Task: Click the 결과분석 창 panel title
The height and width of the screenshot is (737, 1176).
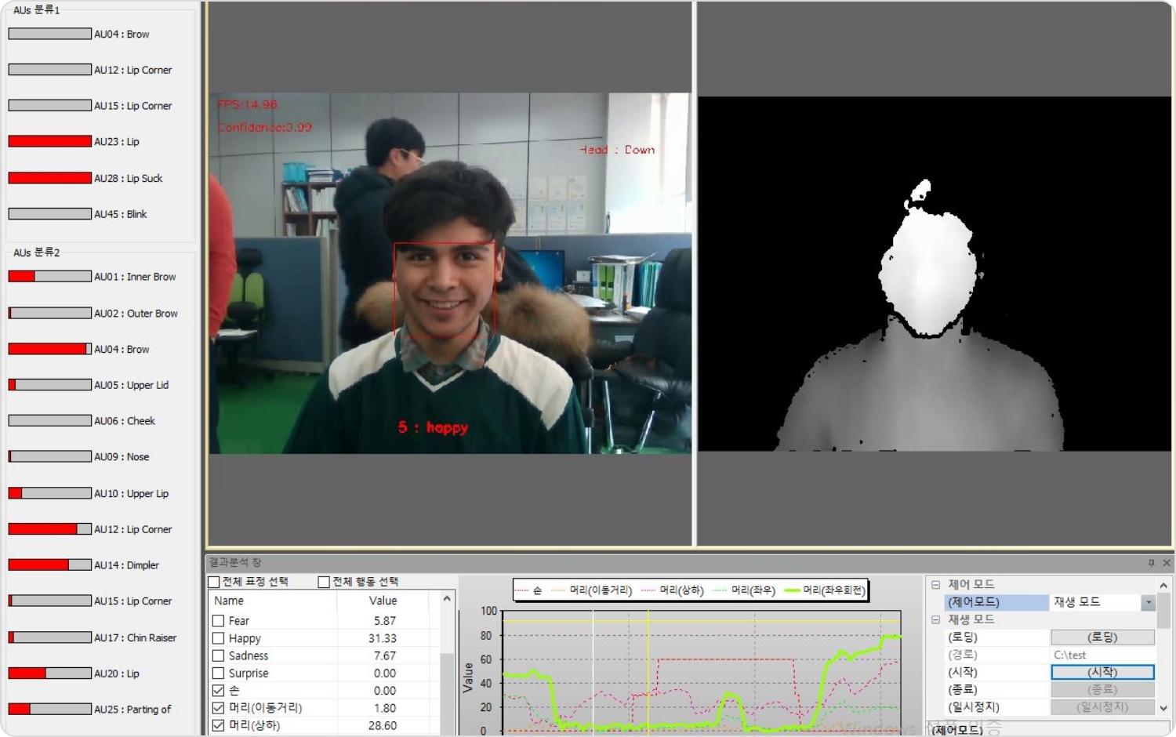Action: point(235,562)
